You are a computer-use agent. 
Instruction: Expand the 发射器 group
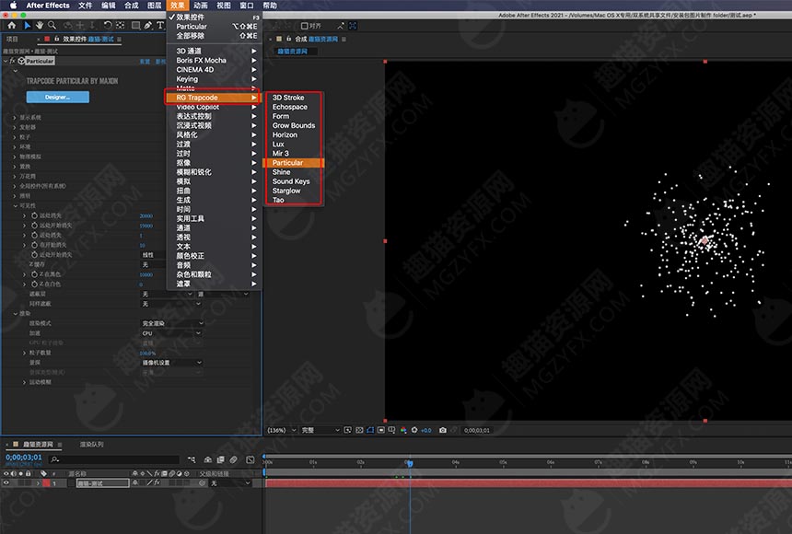pyautogui.click(x=14, y=127)
